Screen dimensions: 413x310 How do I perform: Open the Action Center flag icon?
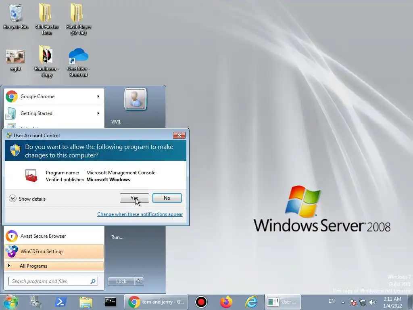(353, 302)
